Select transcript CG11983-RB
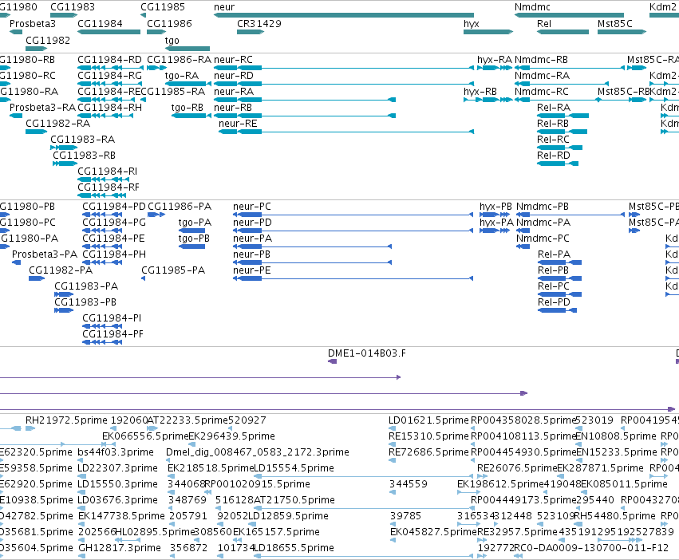The image size is (679, 560). pyautogui.click(x=84, y=156)
